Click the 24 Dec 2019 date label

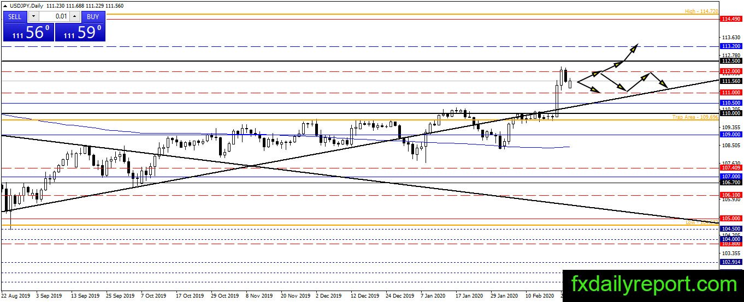pyautogui.click(x=400, y=297)
